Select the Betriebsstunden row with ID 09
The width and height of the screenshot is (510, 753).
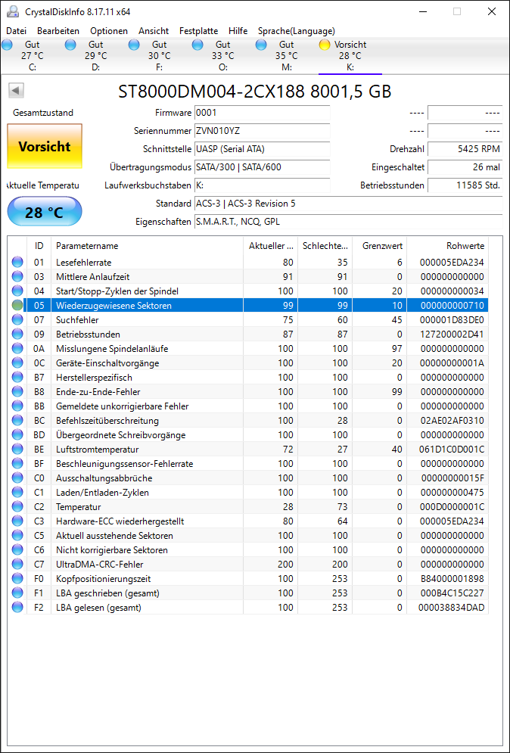(249, 334)
